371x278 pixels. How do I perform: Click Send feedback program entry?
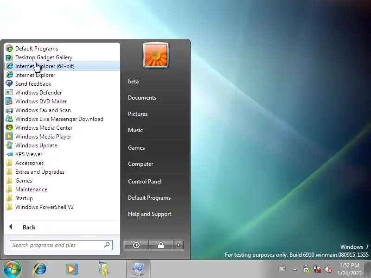[x=62, y=84]
